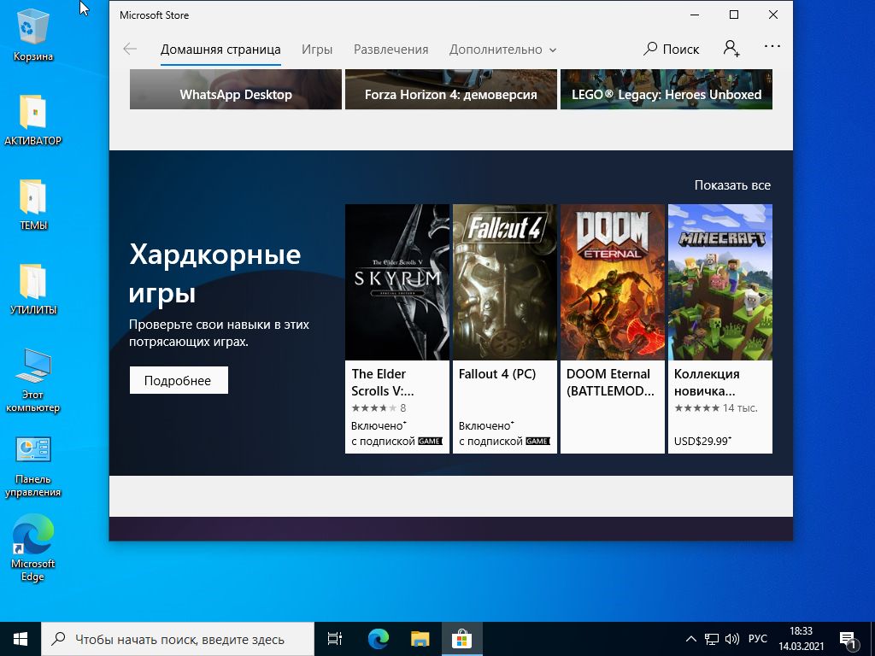
Task: Select Microsoft Edge desktop shortcut
Action: [x=33, y=548]
